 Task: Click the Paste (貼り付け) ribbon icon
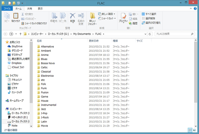pyautogui.click(x=16, y=17)
